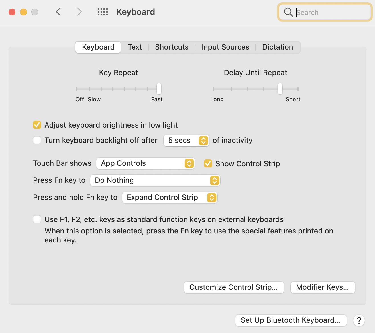Screen dimensions: 375x333
Task: Close the Keyboard preferences window
Action: [12, 12]
